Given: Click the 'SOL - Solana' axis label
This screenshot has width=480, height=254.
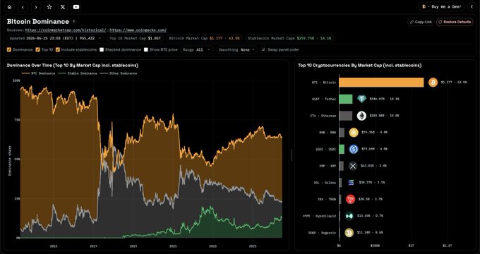Looking at the screenshot, I should (x=325, y=183).
